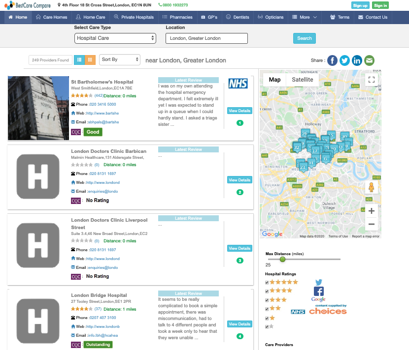Share results by email icon
This screenshot has width=409, height=350.
pyautogui.click(x=369, y=60)
